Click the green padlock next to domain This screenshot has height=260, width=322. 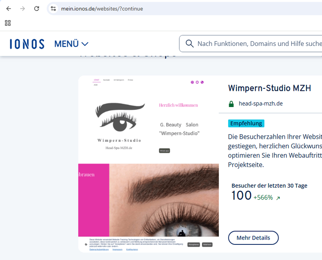(x=231, y=104)
